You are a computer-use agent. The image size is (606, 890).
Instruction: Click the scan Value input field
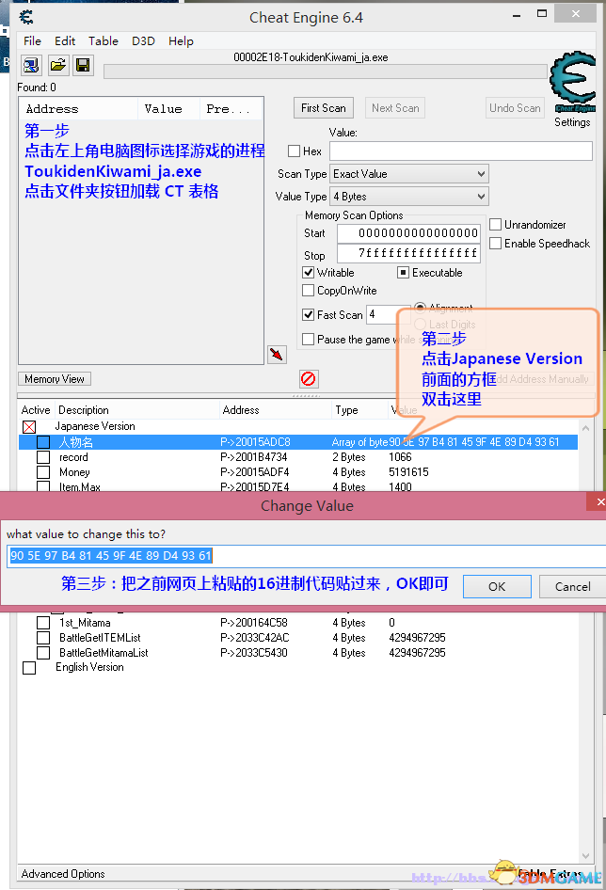(460, 151)
